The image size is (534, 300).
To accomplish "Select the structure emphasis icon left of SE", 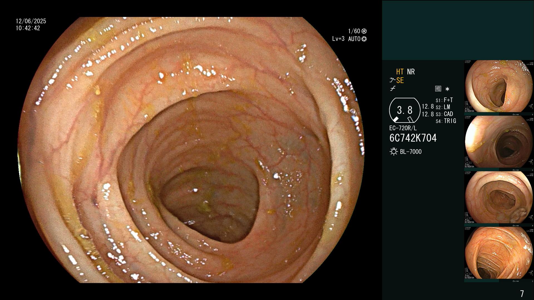I will tap(392, 80).
